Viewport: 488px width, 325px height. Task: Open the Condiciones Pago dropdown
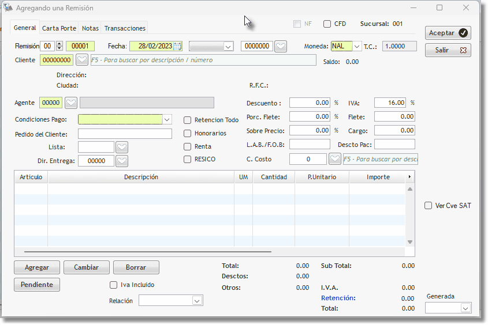(x=167, y=119)
